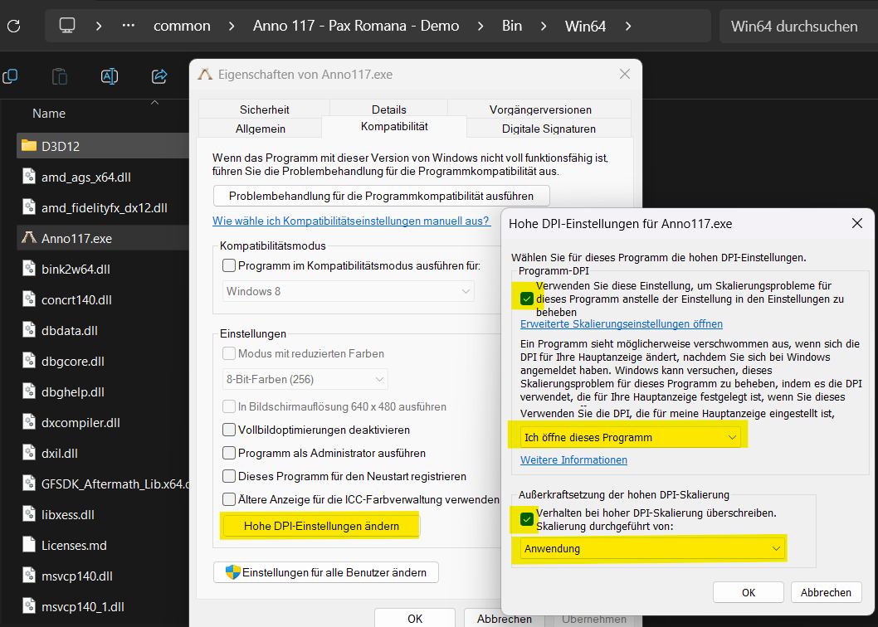Expand breadcrumb chevron after Bin
The image size is (878, 627).
click(544, 26)
